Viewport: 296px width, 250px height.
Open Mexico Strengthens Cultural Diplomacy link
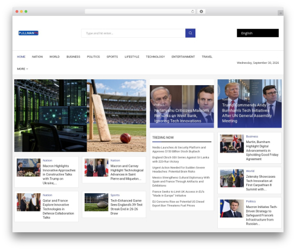[x=181, y=181]
